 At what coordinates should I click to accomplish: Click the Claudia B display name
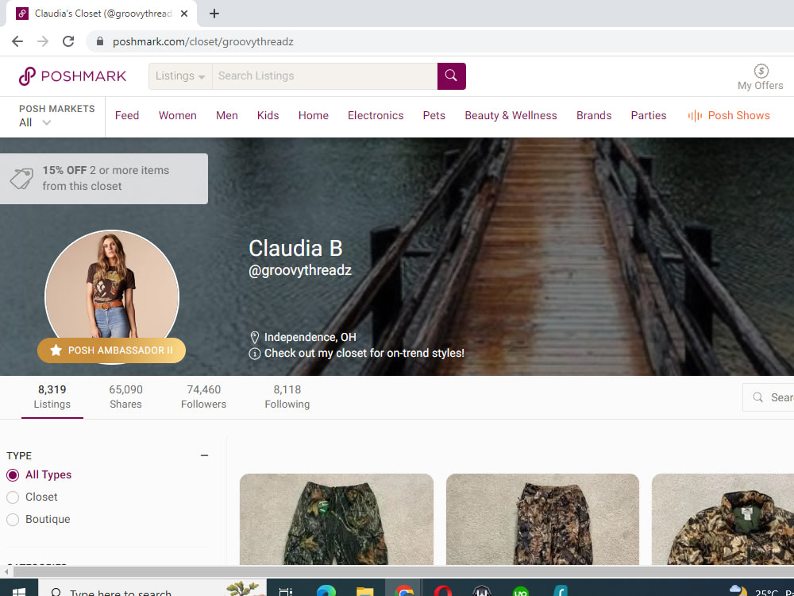tap(295, 248)
